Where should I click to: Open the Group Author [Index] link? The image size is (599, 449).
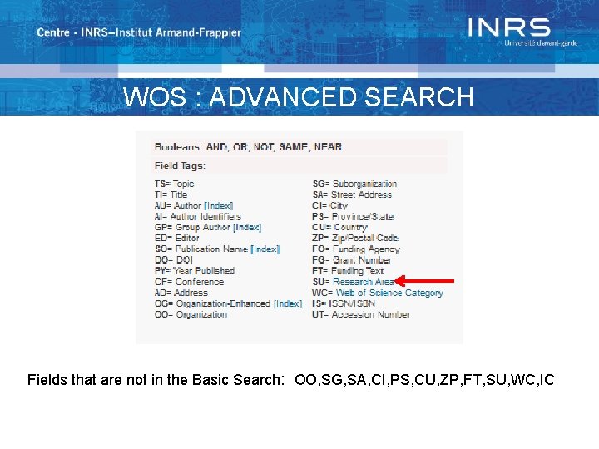(247, 228)
